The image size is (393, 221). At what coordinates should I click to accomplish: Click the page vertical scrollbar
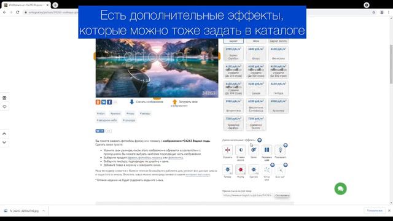pos(391,64)
